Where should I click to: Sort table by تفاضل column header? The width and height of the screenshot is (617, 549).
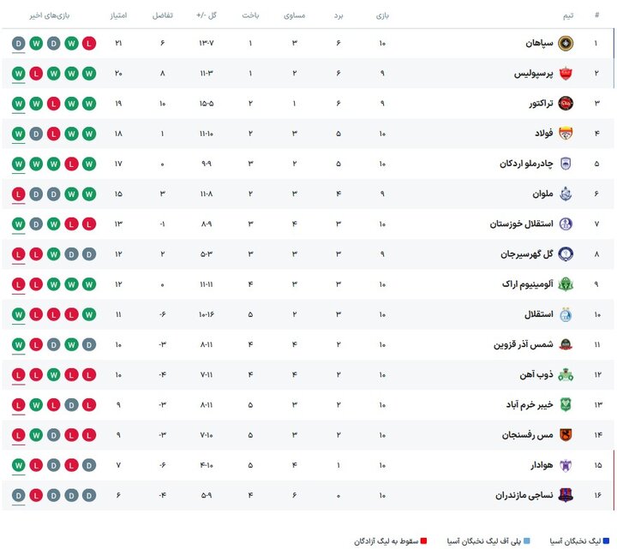(162, 16)
